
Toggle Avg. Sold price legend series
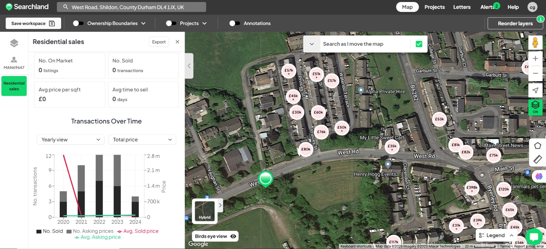[138, 231]
